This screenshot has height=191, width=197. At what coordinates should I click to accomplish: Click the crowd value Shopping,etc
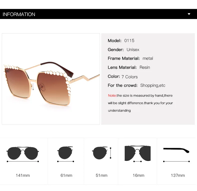pos(153,85)
